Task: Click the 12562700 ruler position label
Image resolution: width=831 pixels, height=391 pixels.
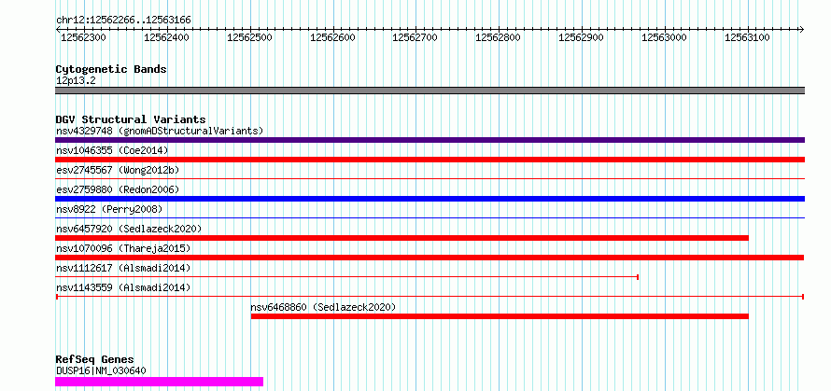Action: pyautogui.click(x=415, y=37)
